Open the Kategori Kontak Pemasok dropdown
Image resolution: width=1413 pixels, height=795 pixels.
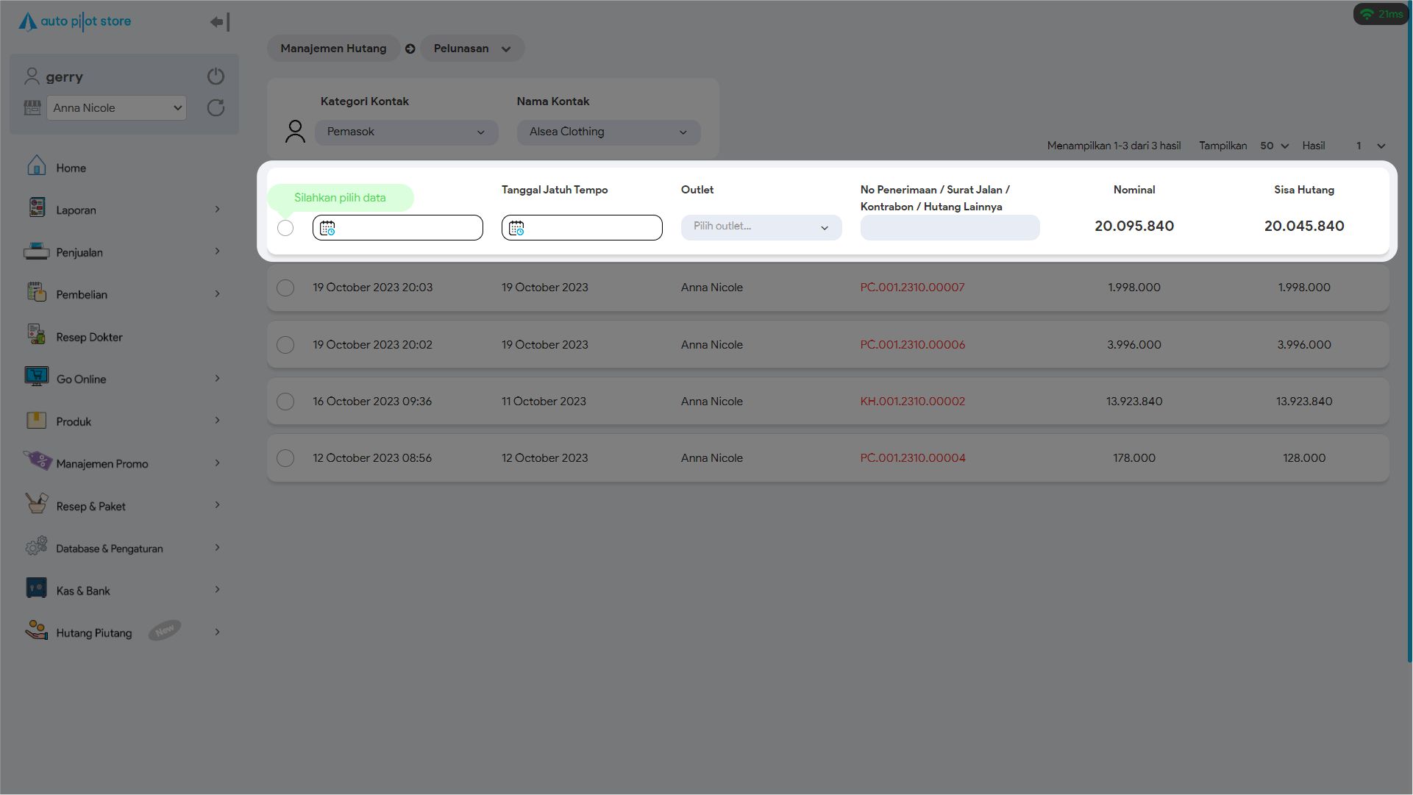click(x=406, y=132)
